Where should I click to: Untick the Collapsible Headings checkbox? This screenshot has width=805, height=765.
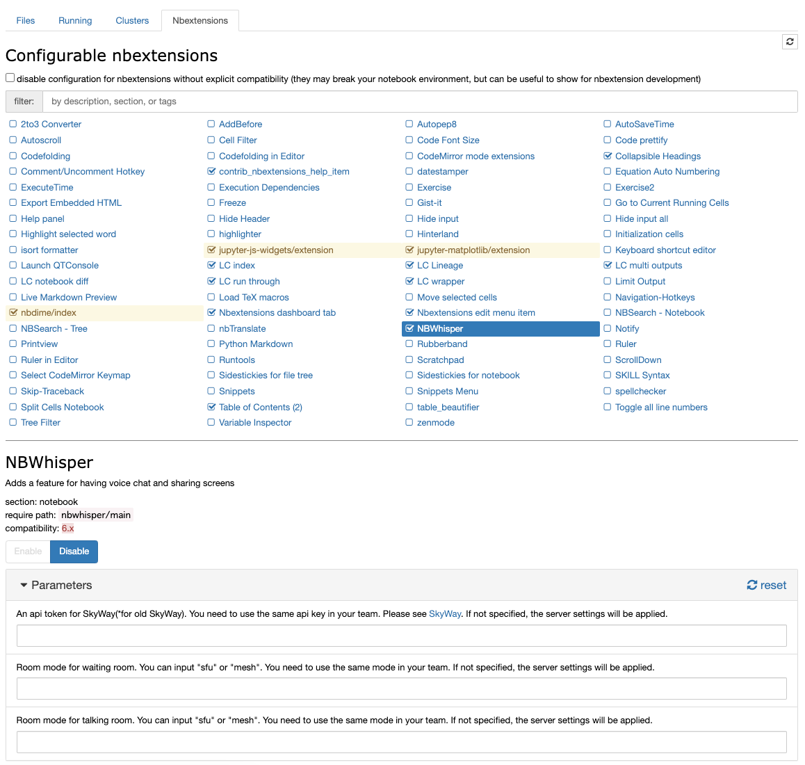(608, 156)
